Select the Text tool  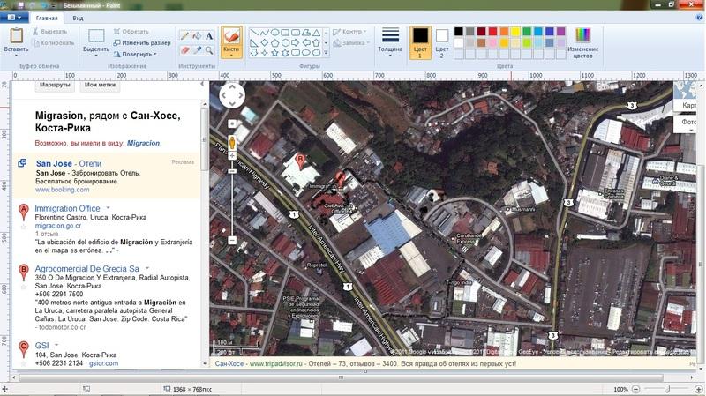[x=209, y=36]
